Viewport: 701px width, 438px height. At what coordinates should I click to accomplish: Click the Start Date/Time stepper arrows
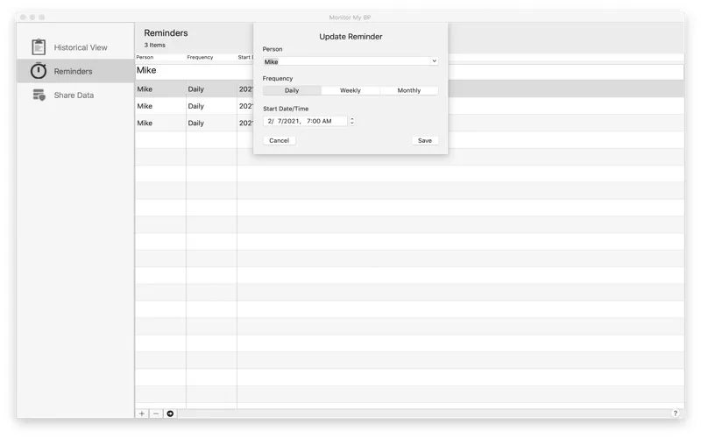point(352,121)
